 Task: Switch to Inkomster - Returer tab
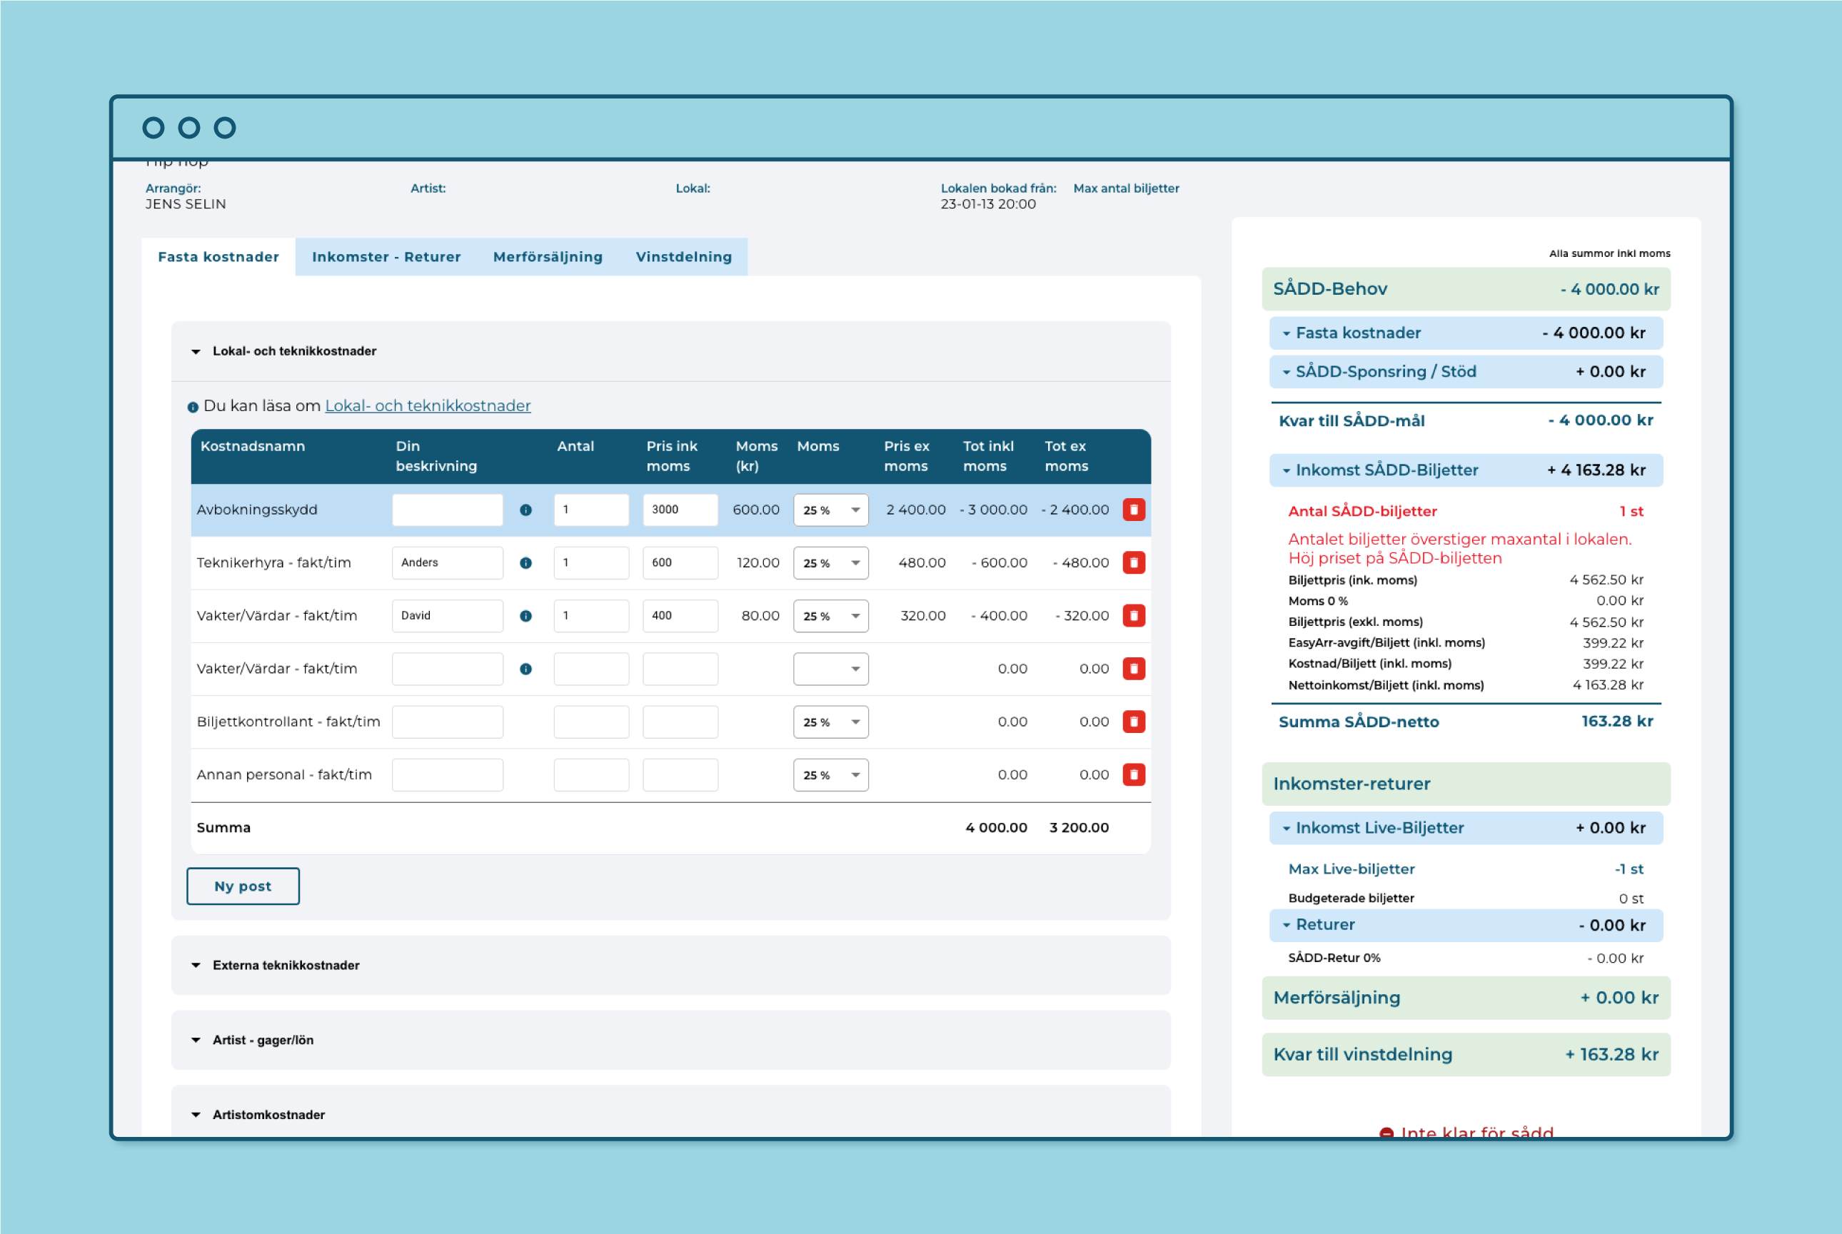click(386, 256)
